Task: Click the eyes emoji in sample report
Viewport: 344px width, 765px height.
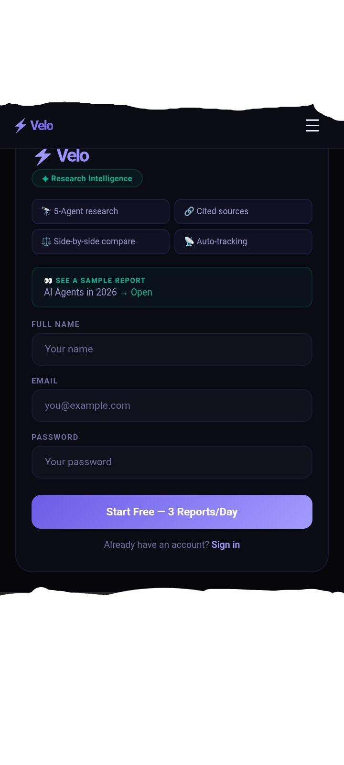Action: click(x=48, y=281)
